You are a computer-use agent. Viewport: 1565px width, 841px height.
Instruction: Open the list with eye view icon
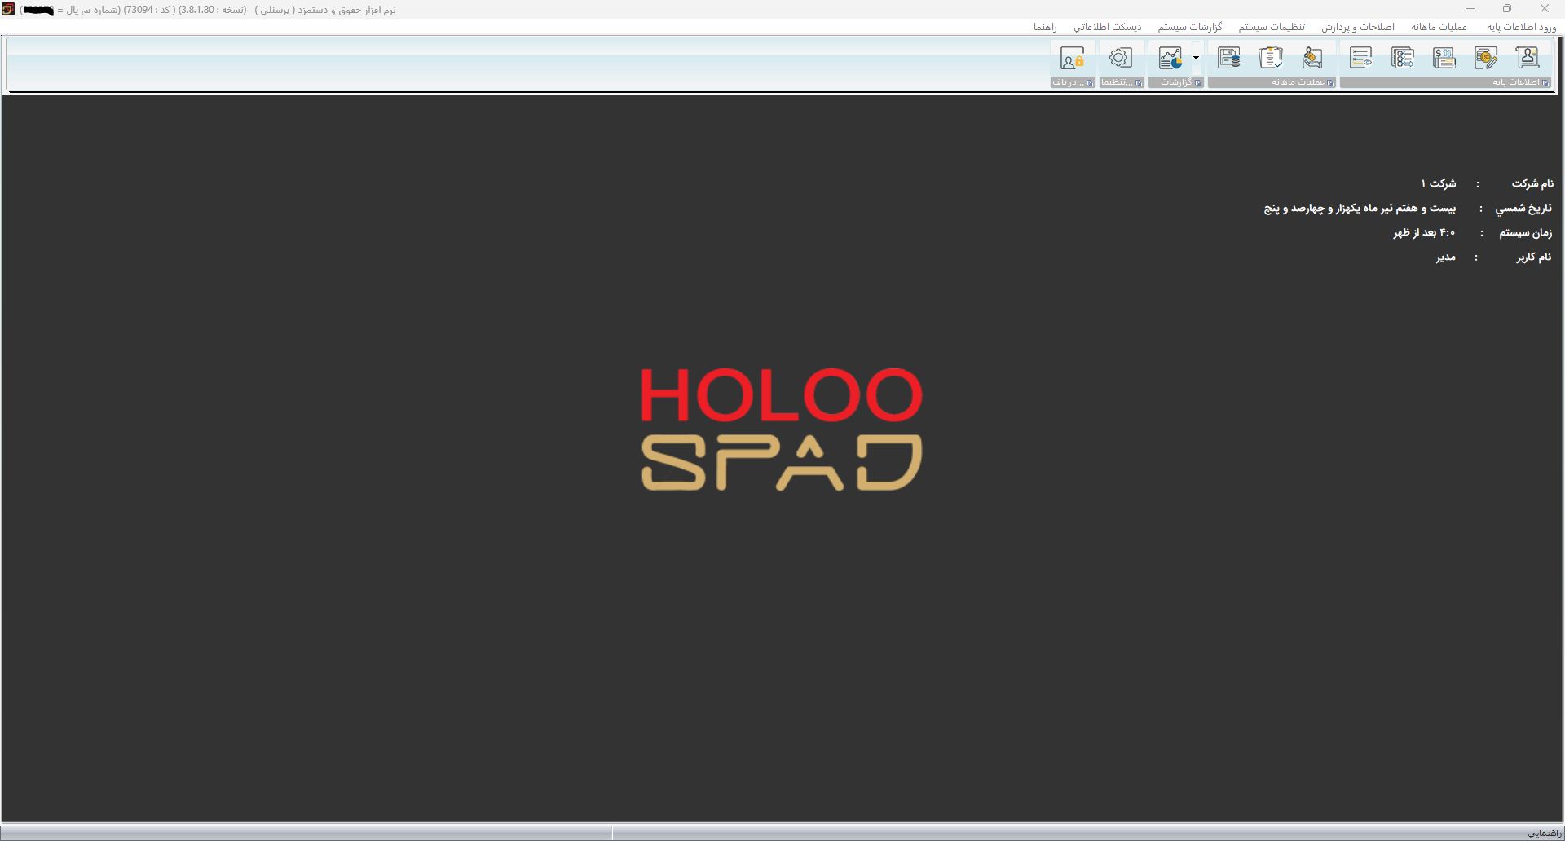[x=1360, y=58]
